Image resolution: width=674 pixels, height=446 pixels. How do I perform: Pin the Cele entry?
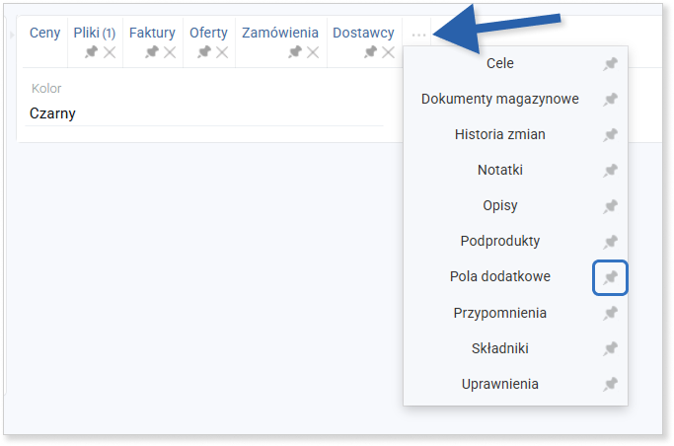[610, 64]
